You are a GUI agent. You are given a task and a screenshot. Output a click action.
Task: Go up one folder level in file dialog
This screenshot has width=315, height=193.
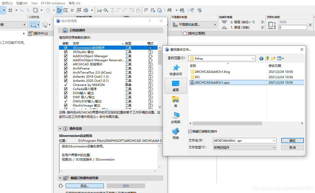click(x=267, y=58)
